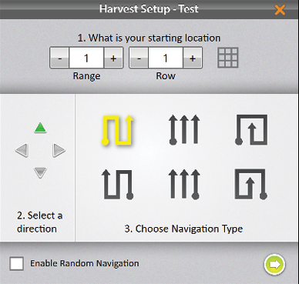Select the green up direction arrow
299x284 pixels.
tap(40, 128)
